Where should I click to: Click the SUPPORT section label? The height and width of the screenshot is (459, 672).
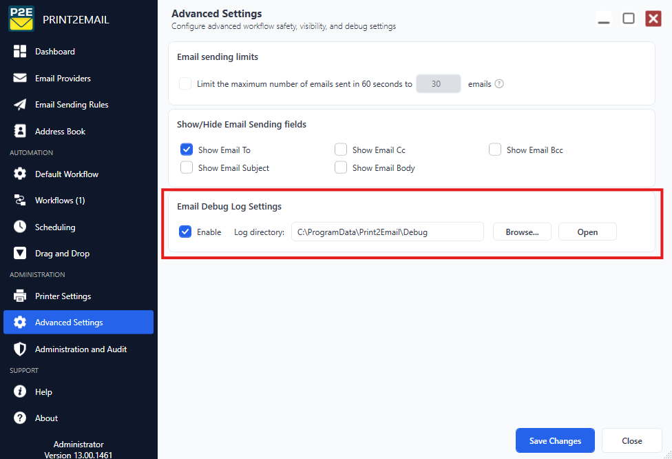click(24, 370)
